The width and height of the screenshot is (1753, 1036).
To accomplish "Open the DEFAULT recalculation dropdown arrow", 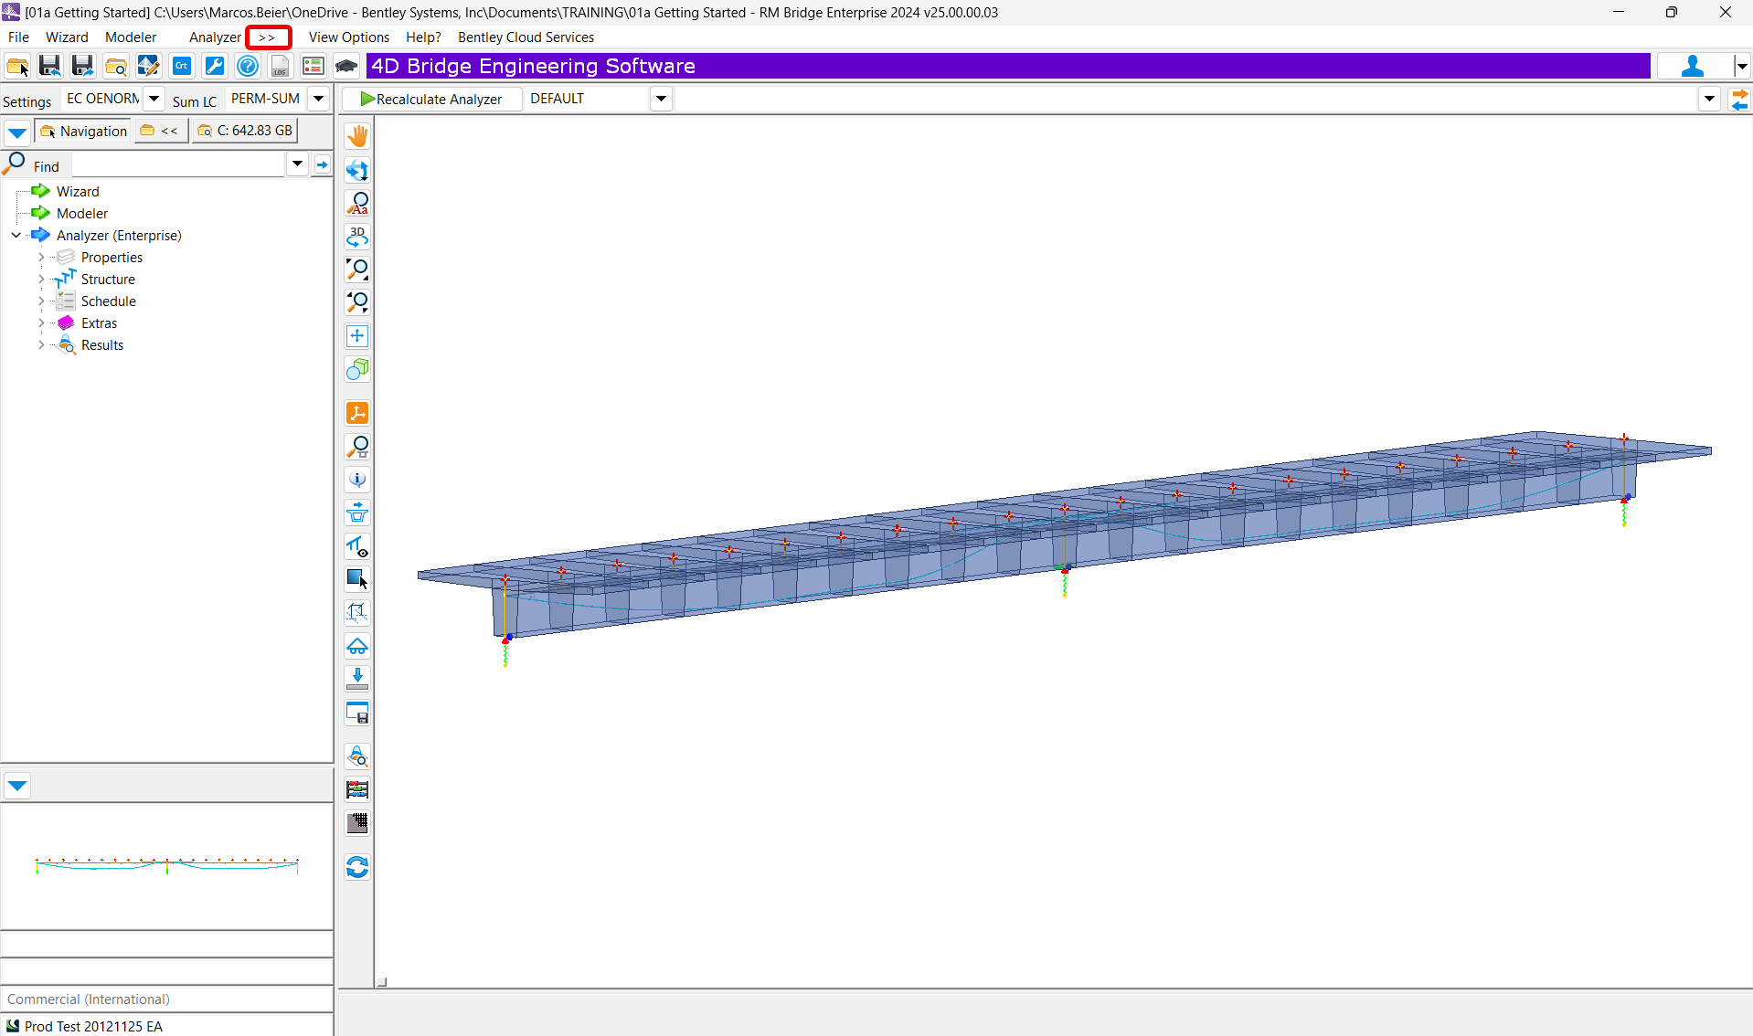I will click(661, 99).
